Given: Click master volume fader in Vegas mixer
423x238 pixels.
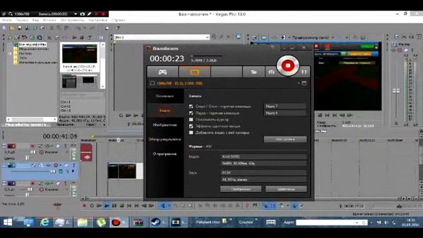Looking at the screenshot, I should click(x=397, y=91).
